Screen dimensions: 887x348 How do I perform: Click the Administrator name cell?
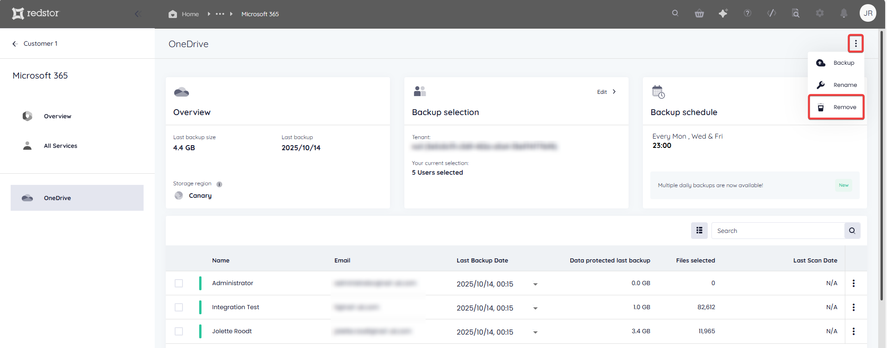click(x=233, y=283)
